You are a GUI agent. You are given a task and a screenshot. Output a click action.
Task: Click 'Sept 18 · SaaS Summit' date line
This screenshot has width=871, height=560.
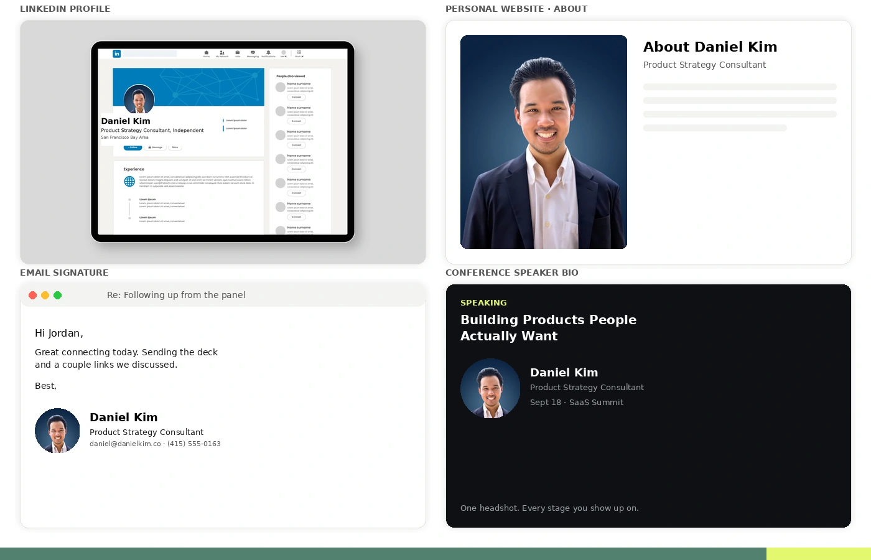pyautogui.click(x=577, y=403)
